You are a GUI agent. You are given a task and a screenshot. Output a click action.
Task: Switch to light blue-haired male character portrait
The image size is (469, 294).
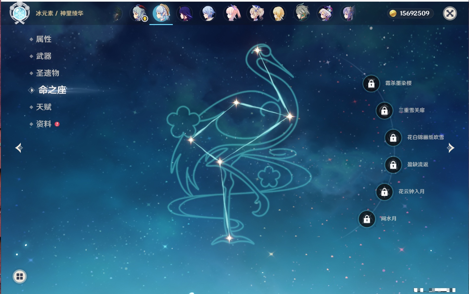click(x=208, y=13)
